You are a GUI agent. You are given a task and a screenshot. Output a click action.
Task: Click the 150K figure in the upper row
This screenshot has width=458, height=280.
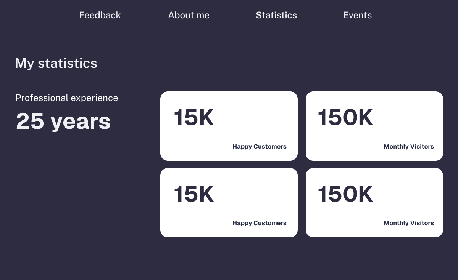point(345,117)
